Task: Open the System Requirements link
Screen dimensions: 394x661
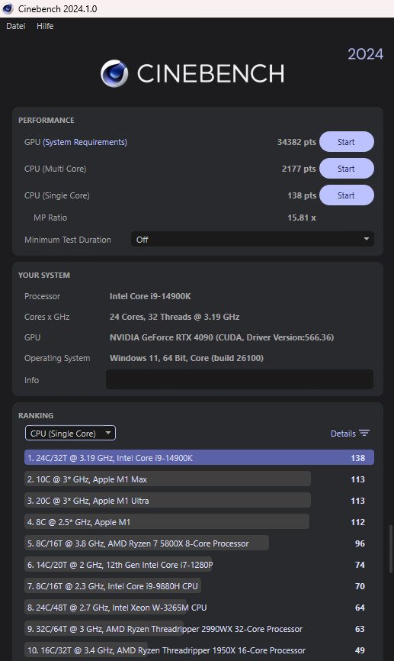Action: pyautogui.click(x=85, y=142)
